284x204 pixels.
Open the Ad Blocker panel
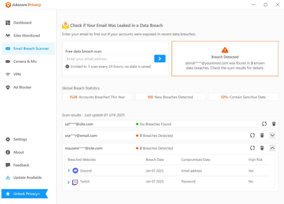click(22, 87)
